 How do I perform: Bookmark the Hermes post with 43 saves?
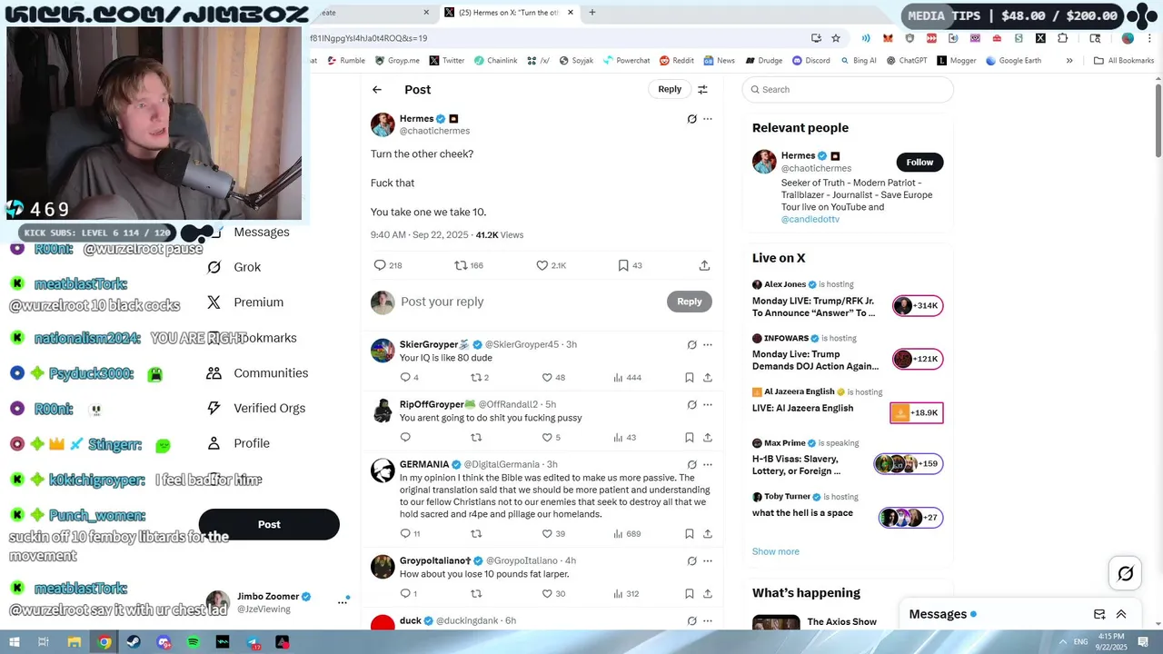click(x=623, y=265)
